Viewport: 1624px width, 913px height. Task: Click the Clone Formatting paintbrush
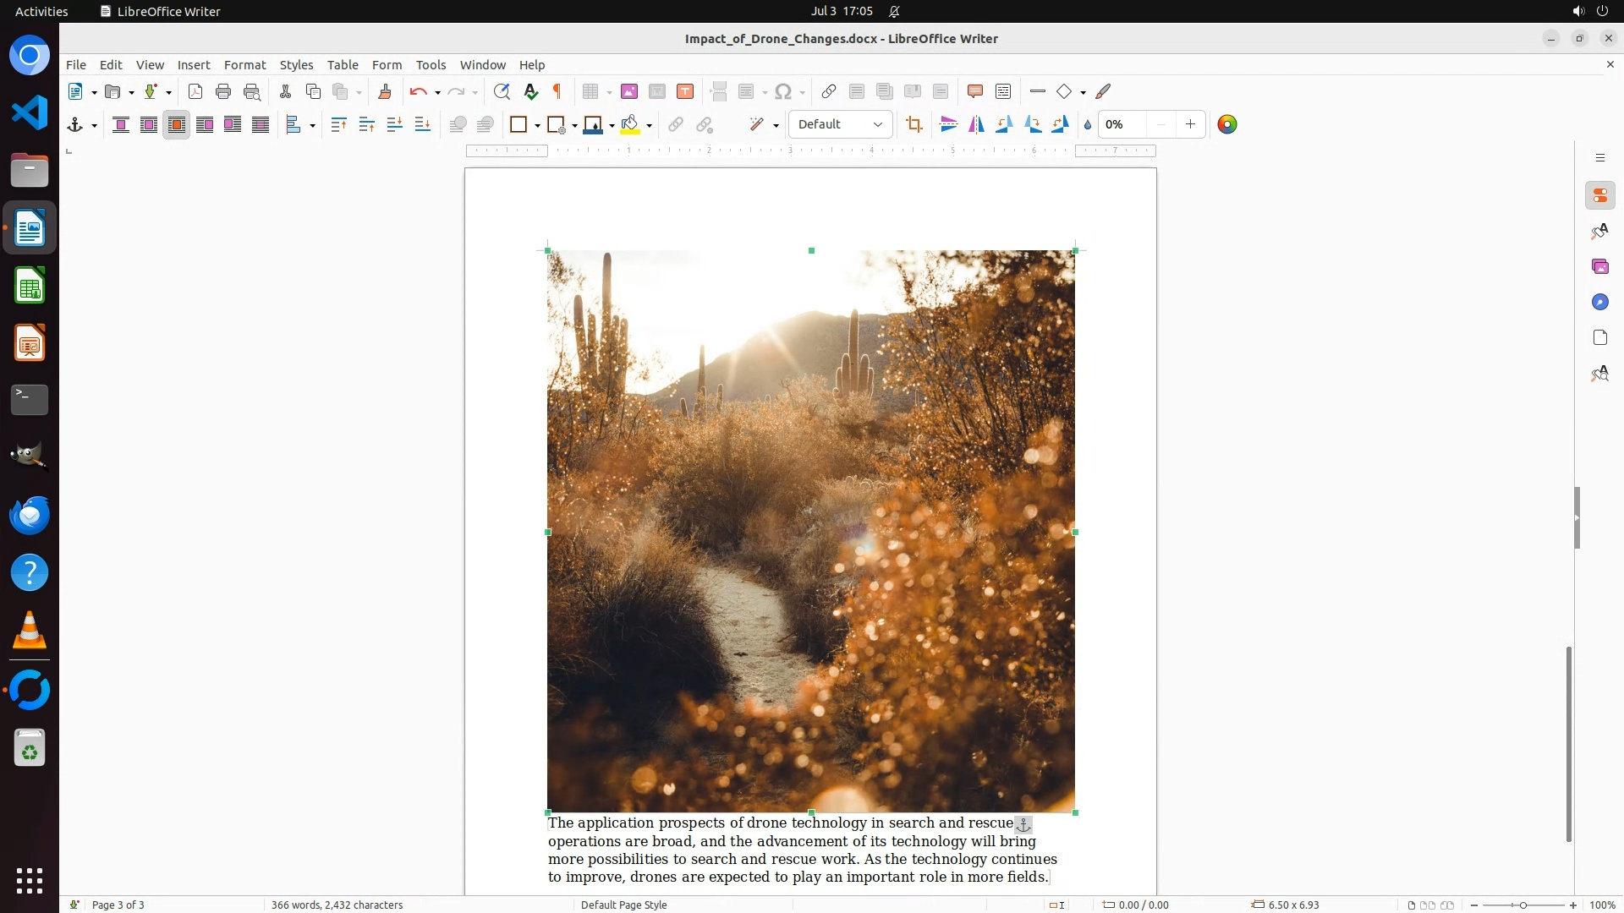tap(385, 91)
